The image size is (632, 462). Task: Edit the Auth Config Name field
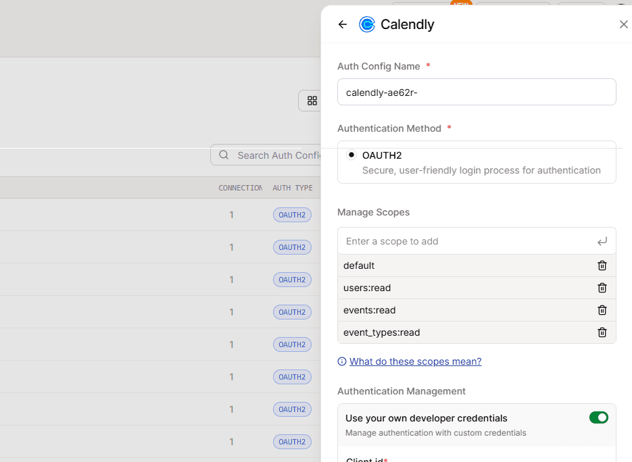(477, 92)
